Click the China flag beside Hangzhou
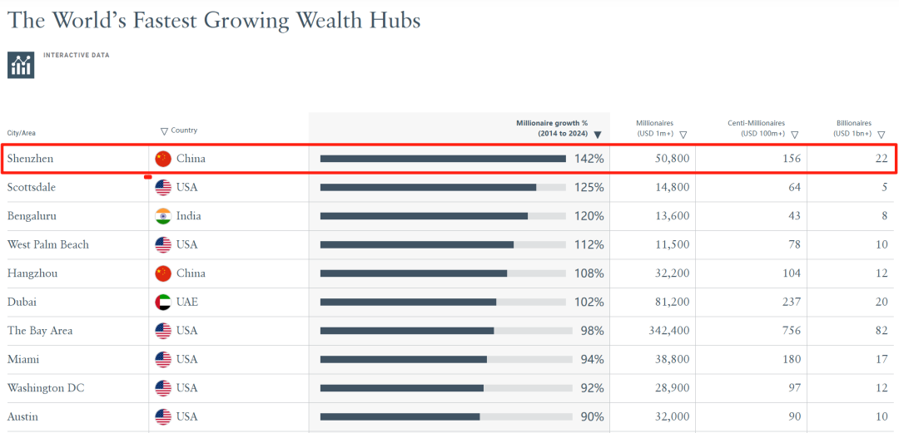The height and width of the screenshot is (433, 899). pos(163,273)
